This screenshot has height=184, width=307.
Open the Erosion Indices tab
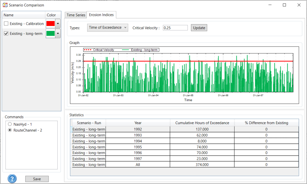coord(101,15)
